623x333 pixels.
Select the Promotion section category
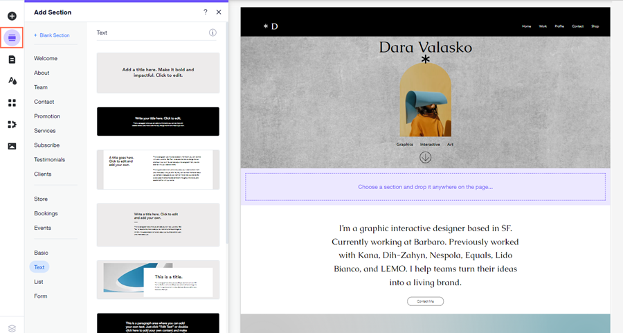point(47,116)
